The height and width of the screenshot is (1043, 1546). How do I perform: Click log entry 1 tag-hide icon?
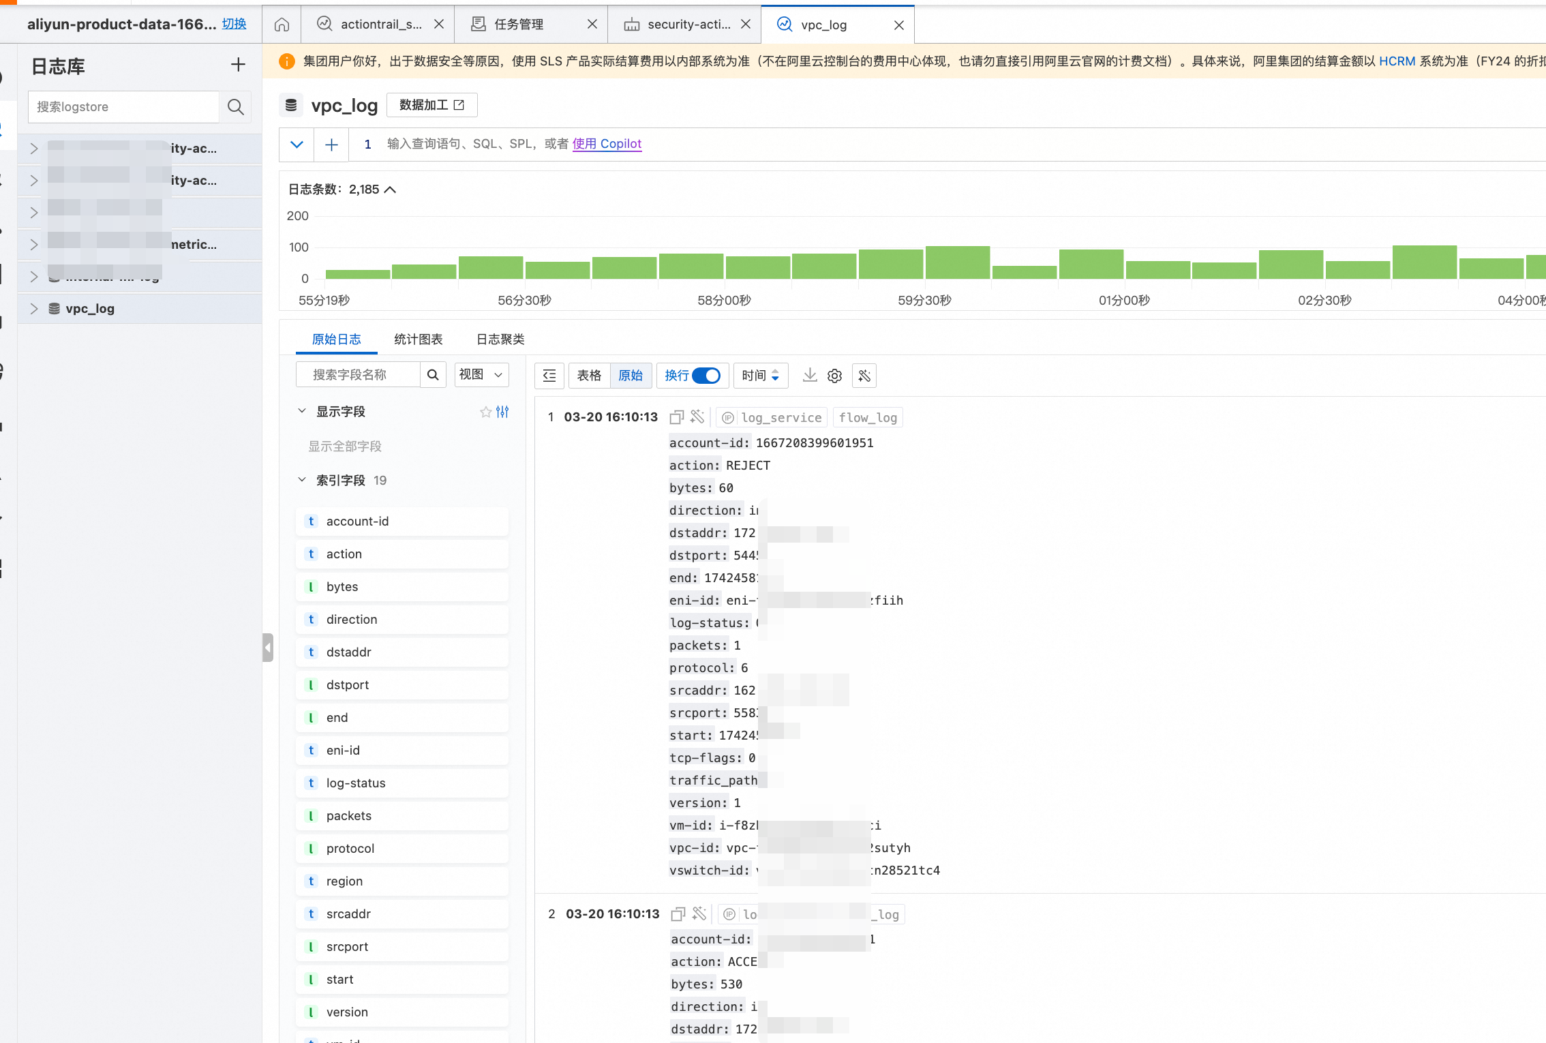pyautogui.click(x=697, y=417)
